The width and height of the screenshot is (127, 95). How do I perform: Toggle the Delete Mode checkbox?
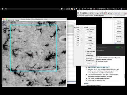pos(85,43)
